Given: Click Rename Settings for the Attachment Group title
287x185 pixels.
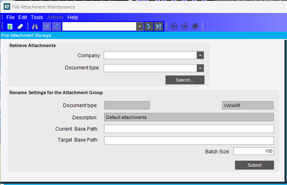Looking at the screenshot, I should pos(56,92).
